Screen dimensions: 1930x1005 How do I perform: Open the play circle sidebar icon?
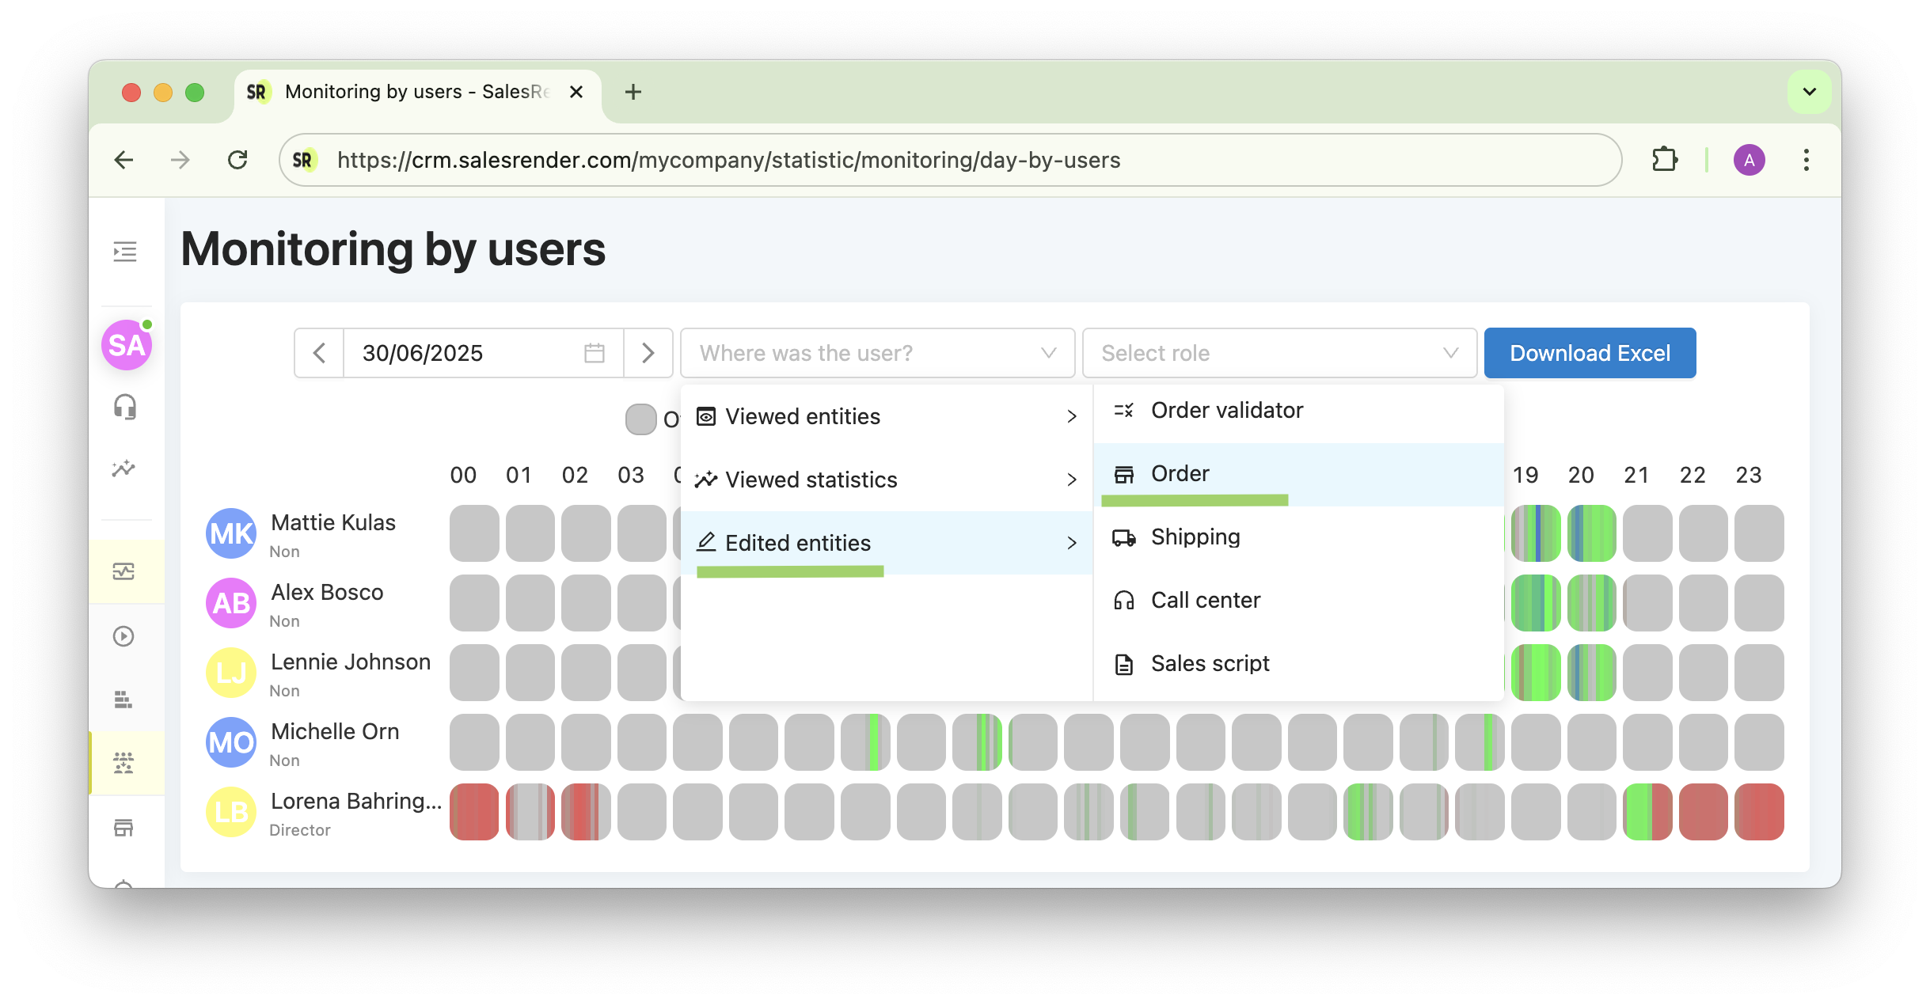[x=123, y=636]
